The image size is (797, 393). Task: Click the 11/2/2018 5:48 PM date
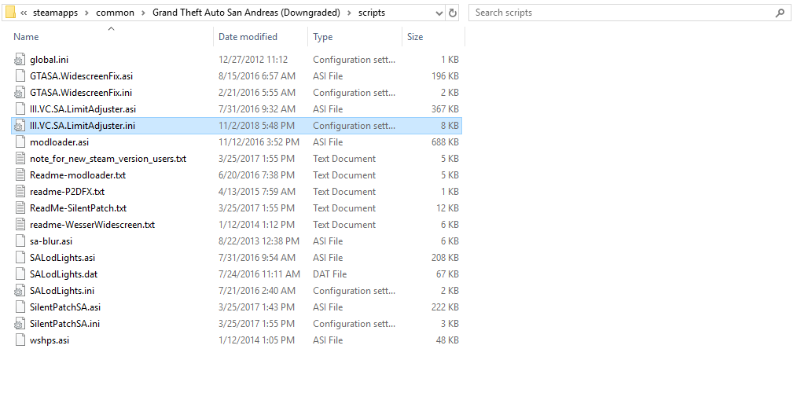(256, 126)
